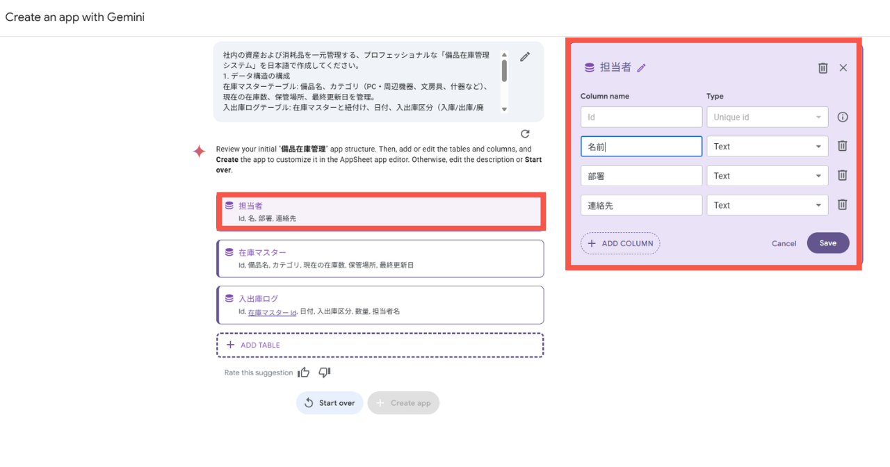The width and height of the screenshot is (890, 467).
Task: Click the Start over button
Action: click(x=330, y=403)
